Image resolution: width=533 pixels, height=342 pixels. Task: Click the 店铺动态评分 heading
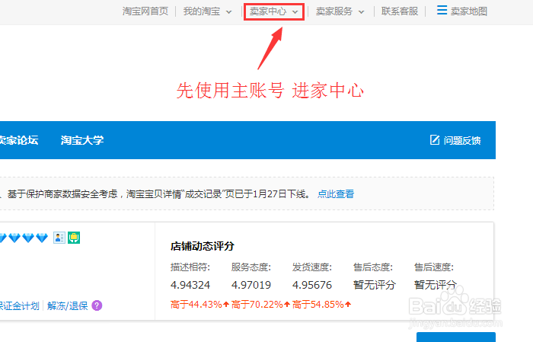tap(203, 246)
